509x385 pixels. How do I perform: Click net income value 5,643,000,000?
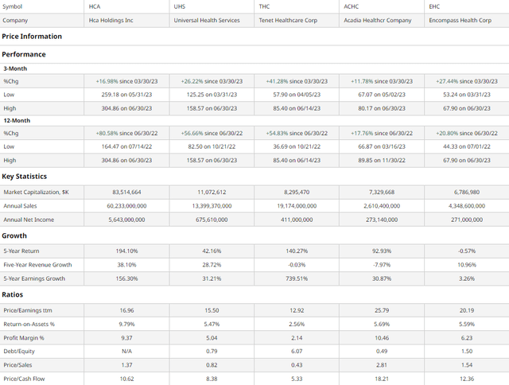pos(126,220)
